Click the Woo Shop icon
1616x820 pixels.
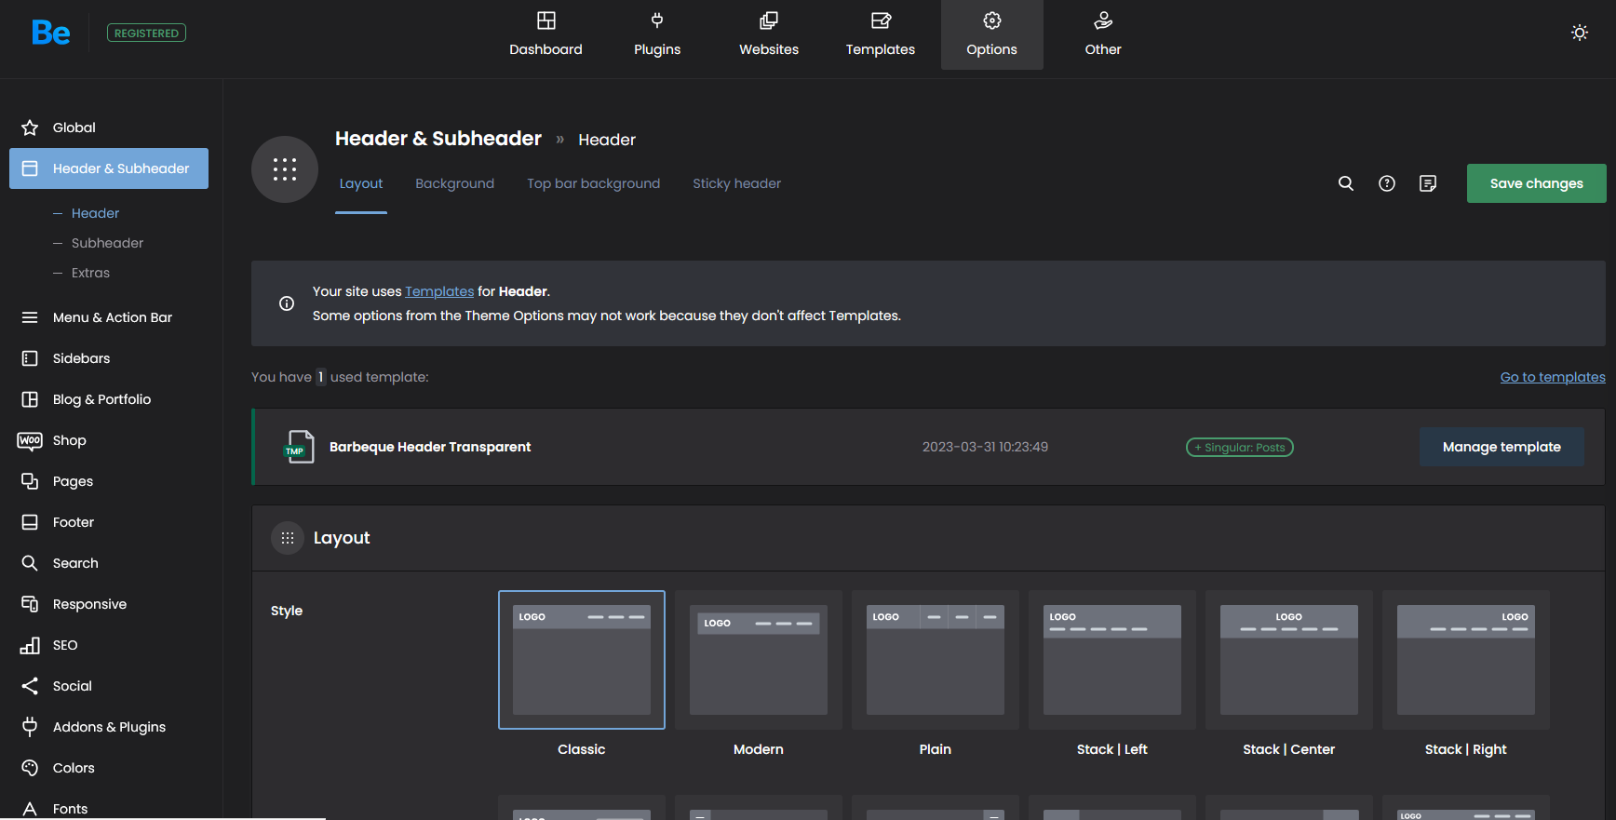pos(30,440)
